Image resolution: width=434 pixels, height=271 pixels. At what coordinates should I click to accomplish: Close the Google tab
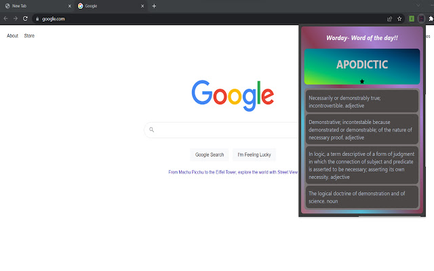[142, 6]
